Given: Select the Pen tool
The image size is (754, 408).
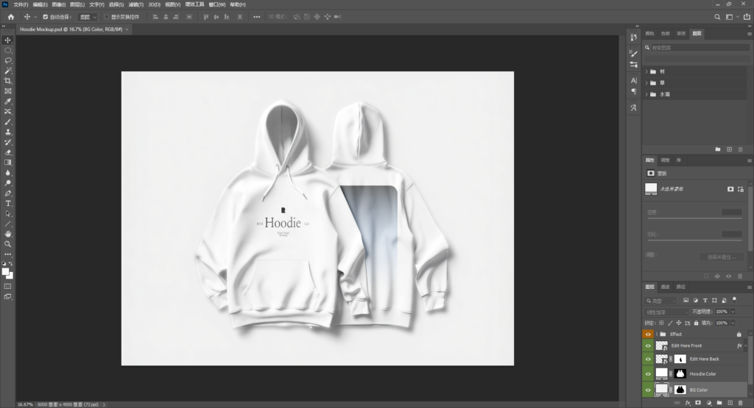Looking at the screenshot, I should point(7,193).
